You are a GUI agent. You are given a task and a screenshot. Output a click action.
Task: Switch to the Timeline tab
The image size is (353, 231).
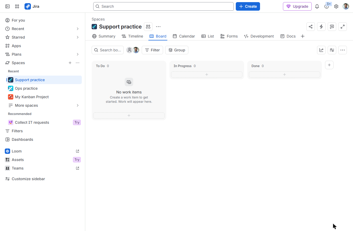[x=132, y=36]
